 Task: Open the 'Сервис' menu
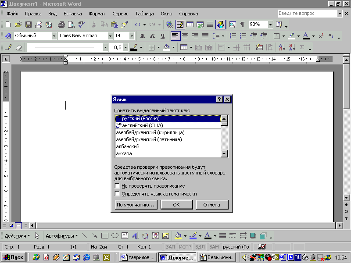(120, 14)
